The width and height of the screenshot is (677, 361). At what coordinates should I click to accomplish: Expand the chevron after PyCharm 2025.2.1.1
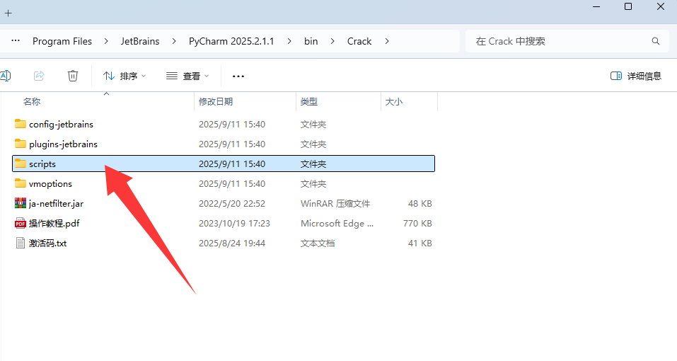click(x=289, y=41)
